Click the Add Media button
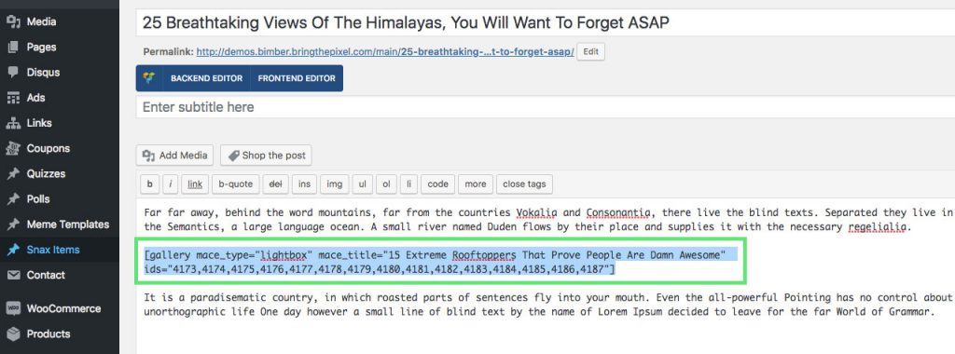The image size is (955, 354). pyautogui.click(x=174, y=156)
